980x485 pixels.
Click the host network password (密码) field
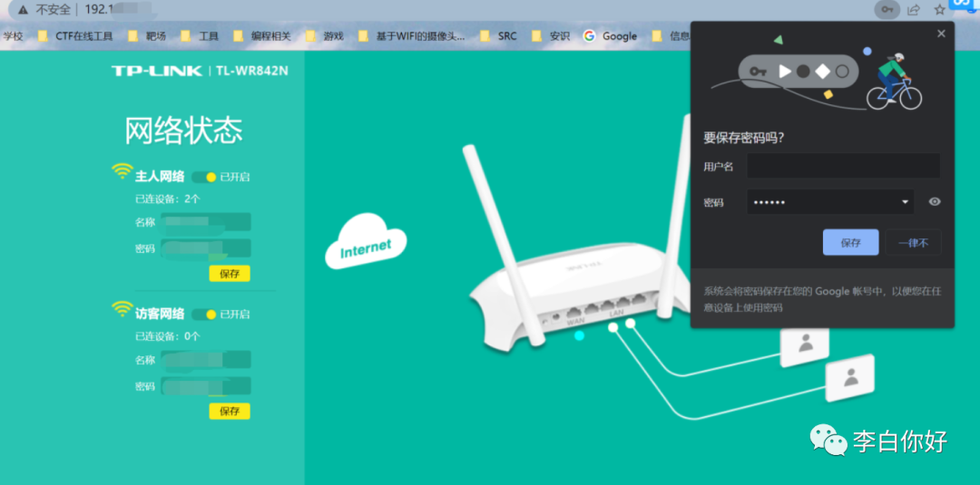coord(206,248)
